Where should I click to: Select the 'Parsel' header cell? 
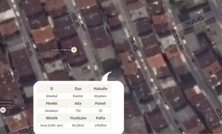coord(100,103)
